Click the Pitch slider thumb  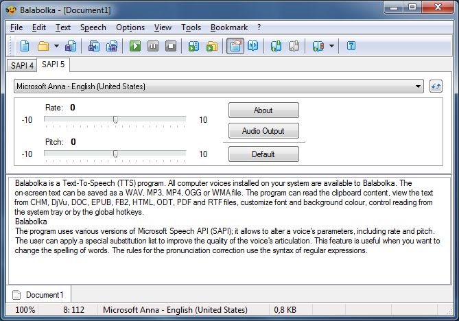click(116, 154)
